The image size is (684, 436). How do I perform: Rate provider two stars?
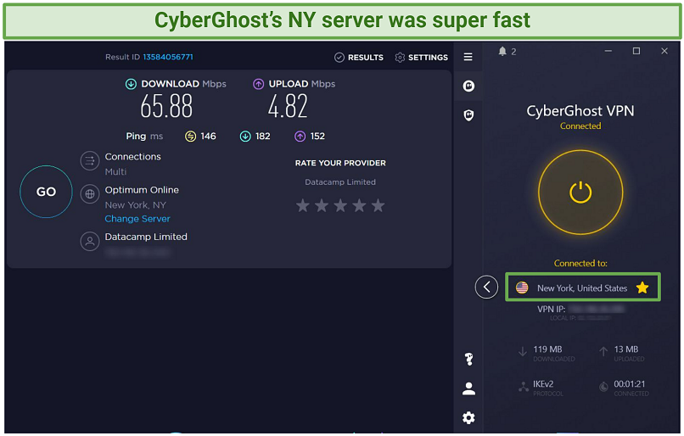click(322, 205)
